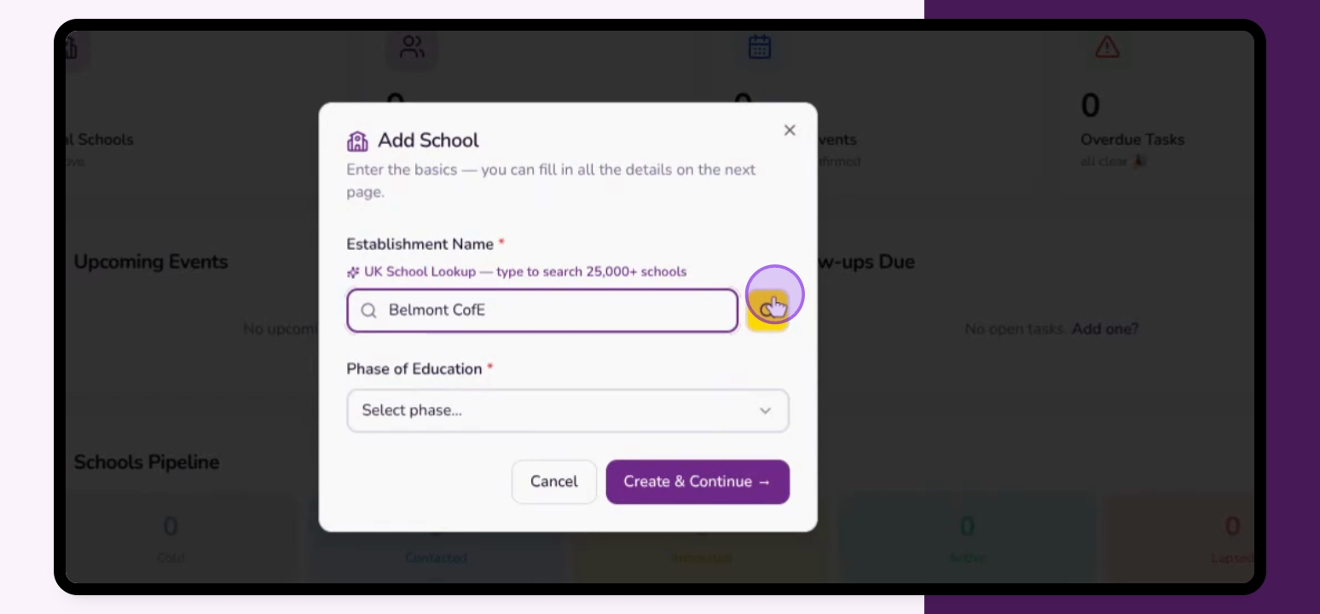The width and height of the screenshot is (1320, 614).
Task: Click the Cancel button
Action: (554, 482)
